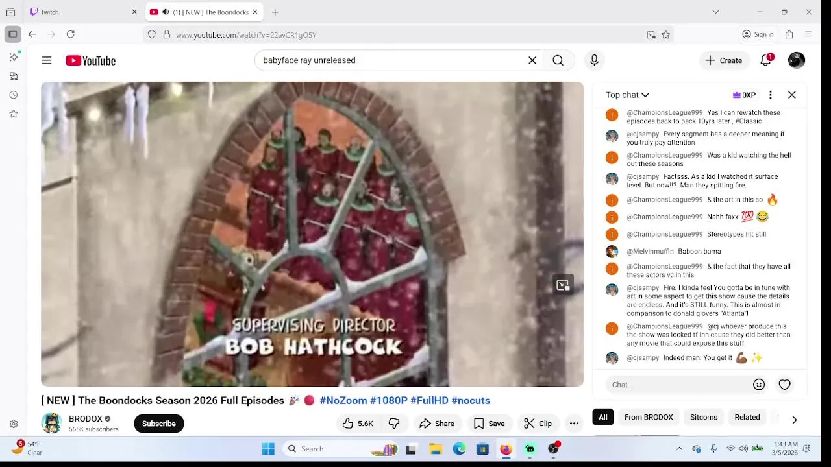Screen dimensions: 831x467
Task: Open Firefox application hamburger menu
Action: click(808, 34)
